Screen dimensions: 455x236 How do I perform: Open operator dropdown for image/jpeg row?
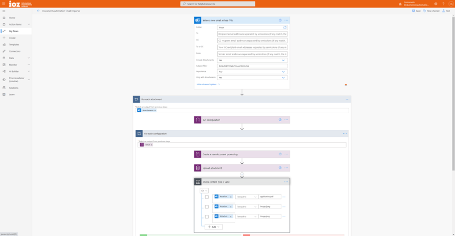click(246, 207)
